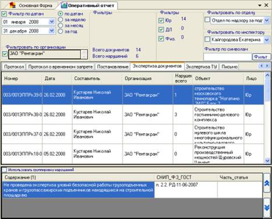This screenshot has width=272, height=219.
Task: Open the Экспертиза ТУ tab
Action: click(202, 67)
